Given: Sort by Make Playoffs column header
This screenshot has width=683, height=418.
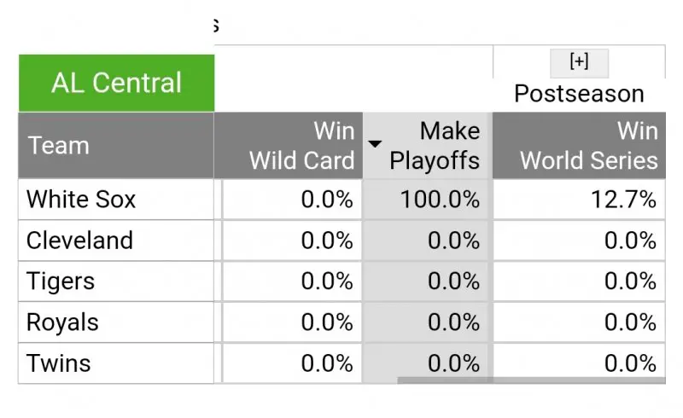Looking at the screenshot, I should [435, 146].
